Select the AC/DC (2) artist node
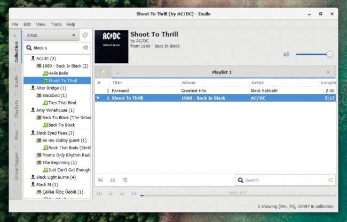This screenshot has width=347, height=222. pos(46,59)
